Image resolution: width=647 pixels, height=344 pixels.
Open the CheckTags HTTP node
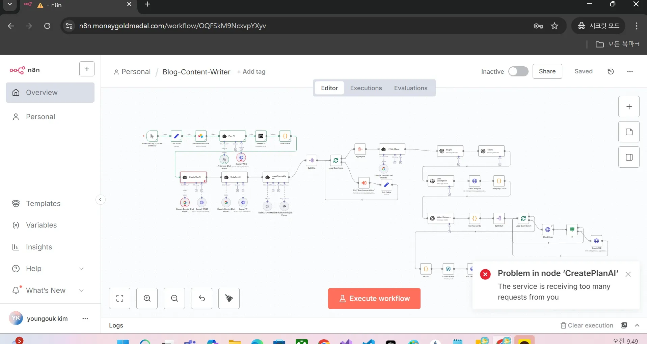(x=548, y=230)
